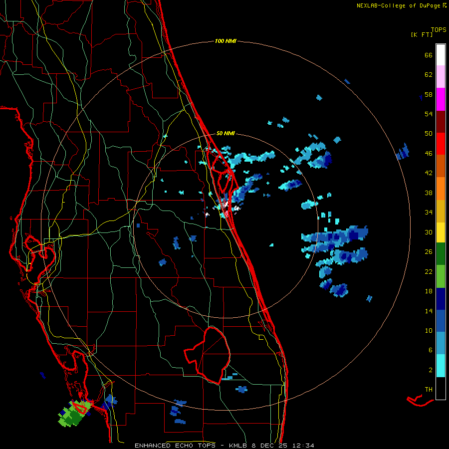Select the bright red legend swatch
This screenshot has height=449, width=449.
coord(441,144)
